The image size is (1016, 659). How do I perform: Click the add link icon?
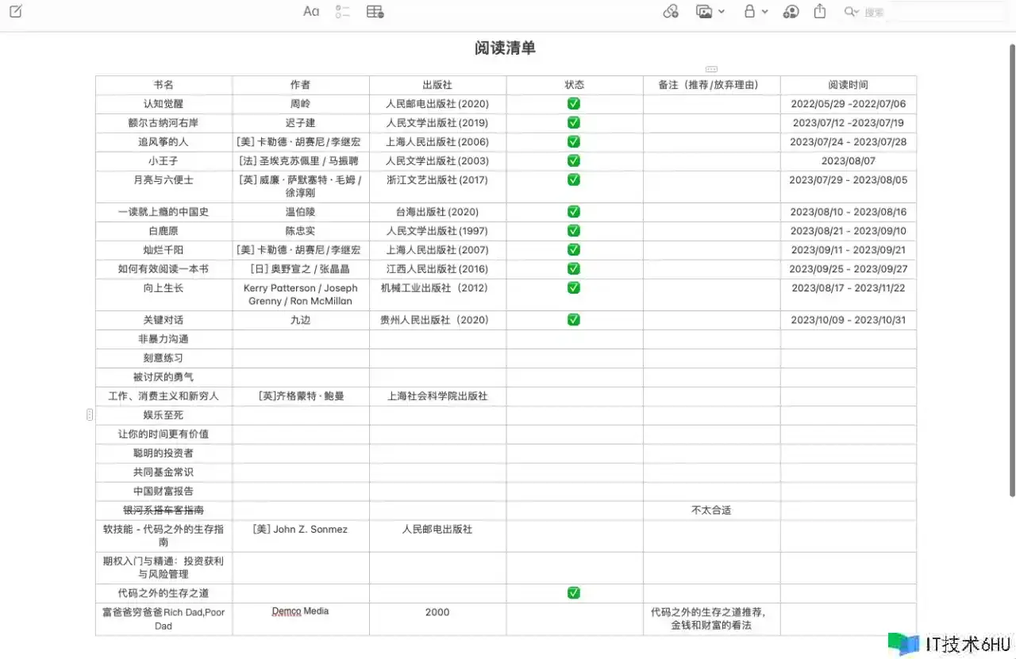(671, 11)
